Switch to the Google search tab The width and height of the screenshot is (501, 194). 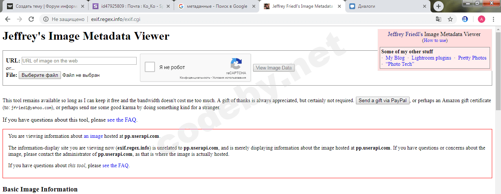pos(217,6)
